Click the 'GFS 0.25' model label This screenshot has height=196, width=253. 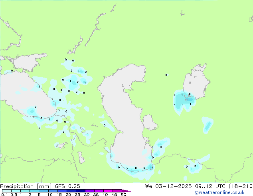tap(67, 186)
